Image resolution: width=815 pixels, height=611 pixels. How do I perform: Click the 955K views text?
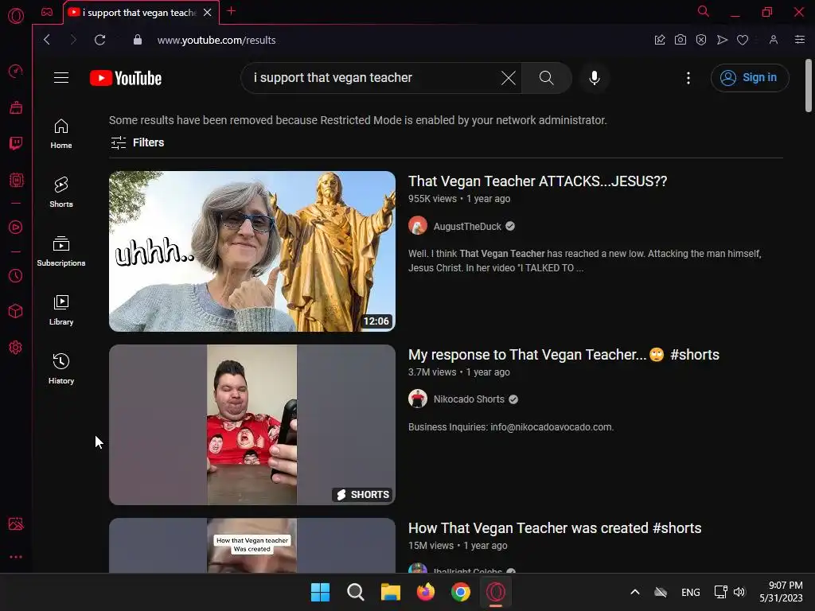click(x=432, y=199)
